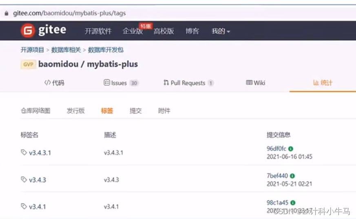Click the Issues count badge 30

click(x=134, y=83)
